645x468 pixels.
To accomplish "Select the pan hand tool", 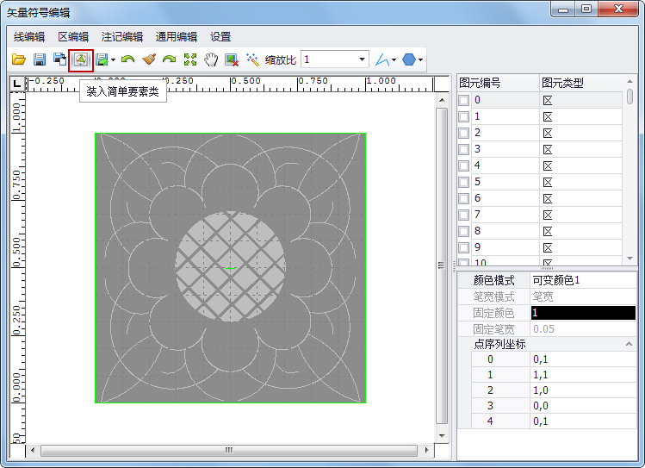I will point(211,59).
